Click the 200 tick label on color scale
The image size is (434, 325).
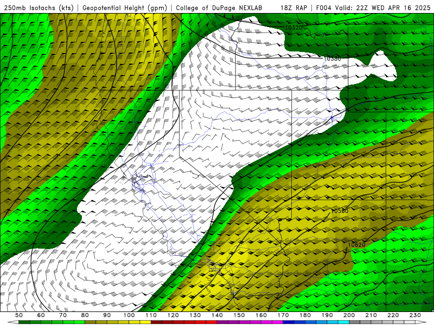349,315
